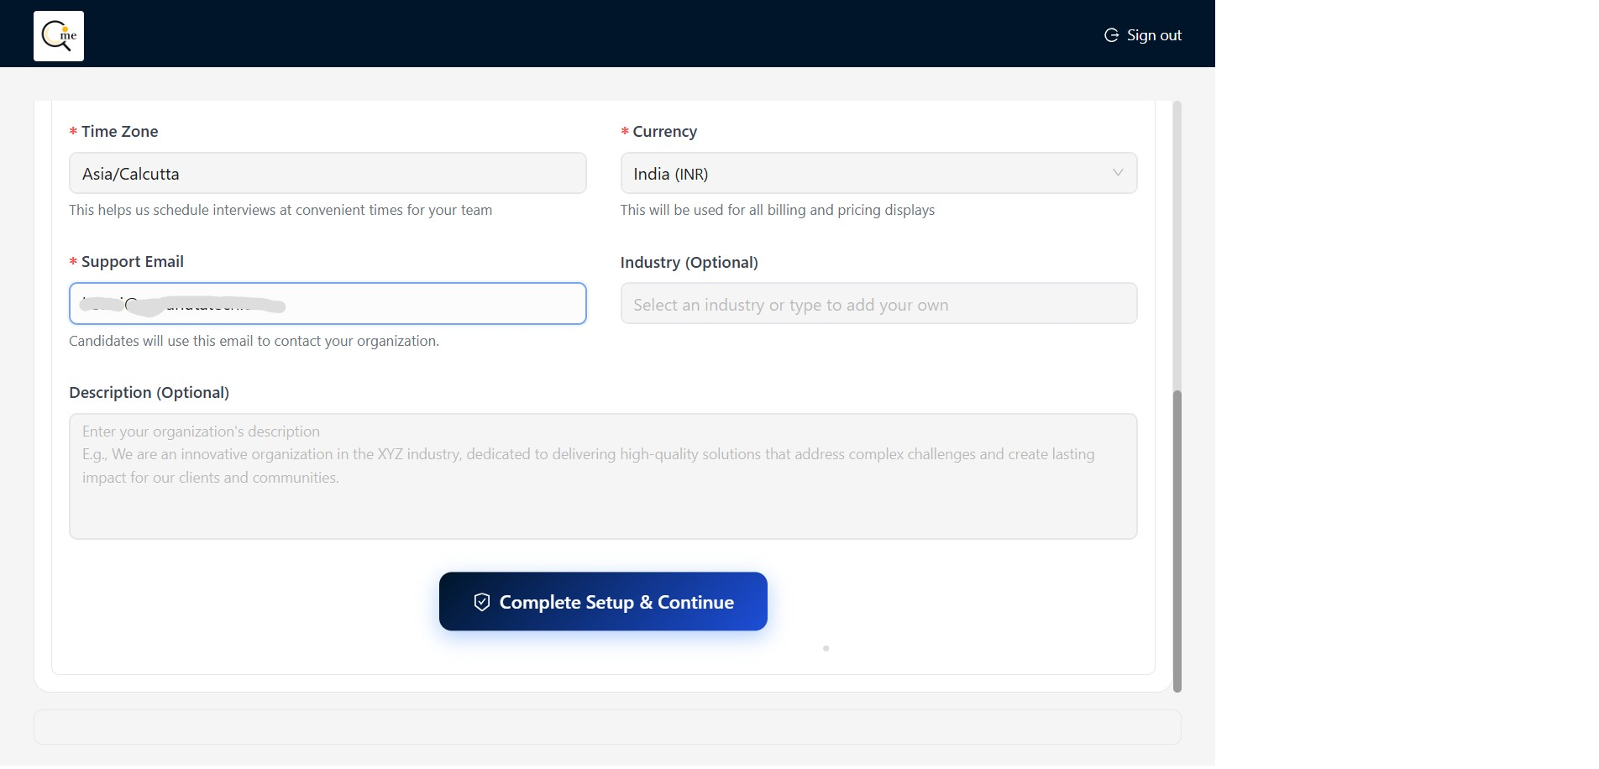Click the Sign out text link
This screenshot has width=1599, height=769.
click(x=1154, y=35)
